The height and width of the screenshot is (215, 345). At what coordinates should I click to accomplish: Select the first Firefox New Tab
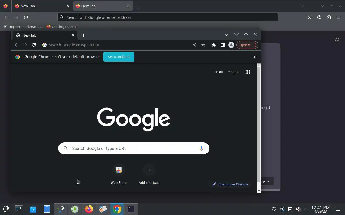[42, 6]
